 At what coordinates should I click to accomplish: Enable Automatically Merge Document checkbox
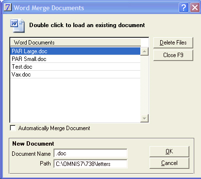13,128
